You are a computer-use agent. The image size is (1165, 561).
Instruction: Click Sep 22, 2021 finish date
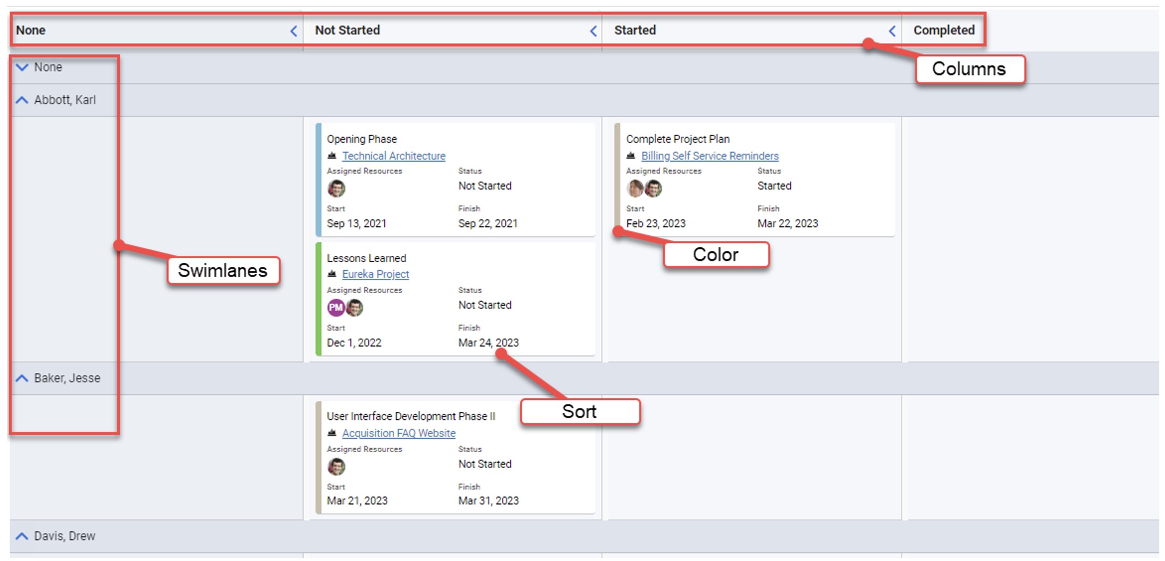click(488, 223)
